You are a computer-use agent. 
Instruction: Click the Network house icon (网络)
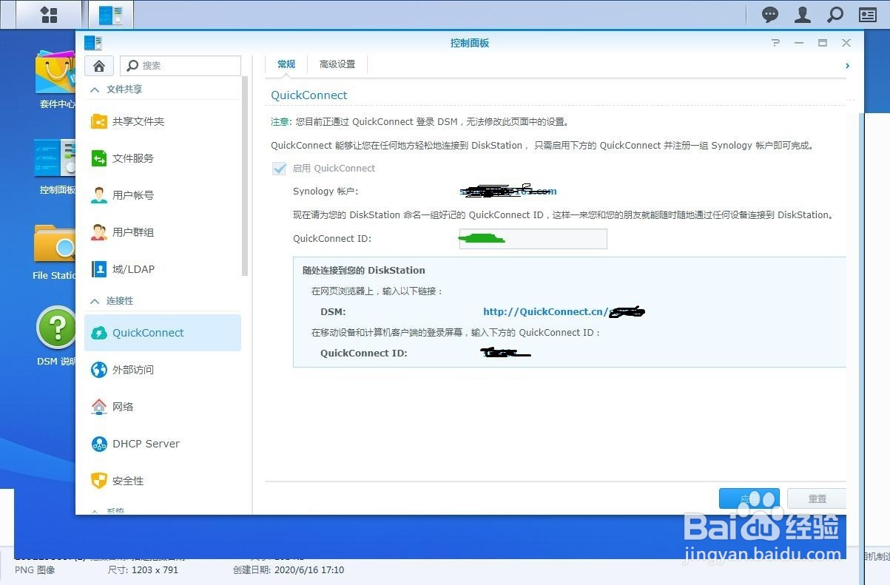coord(99,407)
